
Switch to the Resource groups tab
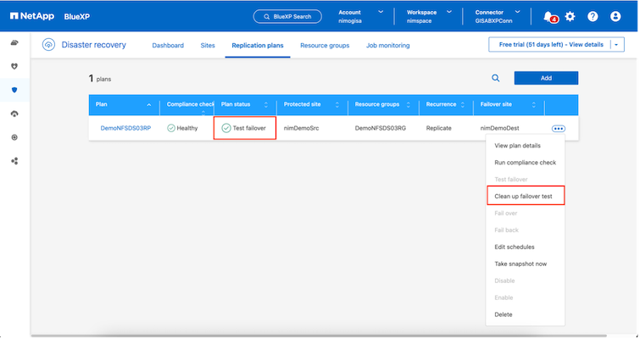(x=325, y=45)
